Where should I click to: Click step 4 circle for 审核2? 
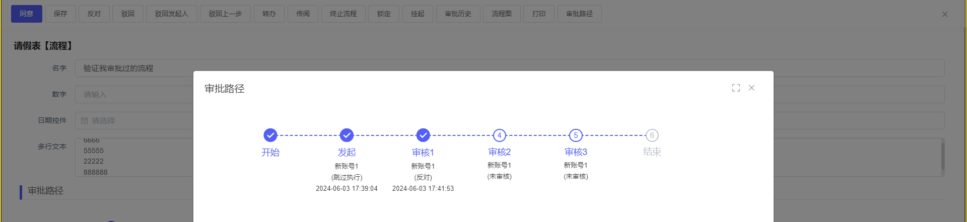pos(499,135)
